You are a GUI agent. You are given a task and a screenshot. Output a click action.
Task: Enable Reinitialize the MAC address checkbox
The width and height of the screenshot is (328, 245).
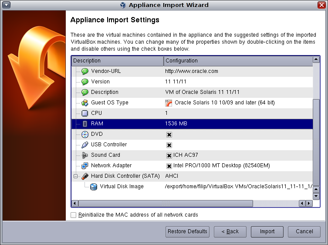point(73,215)
